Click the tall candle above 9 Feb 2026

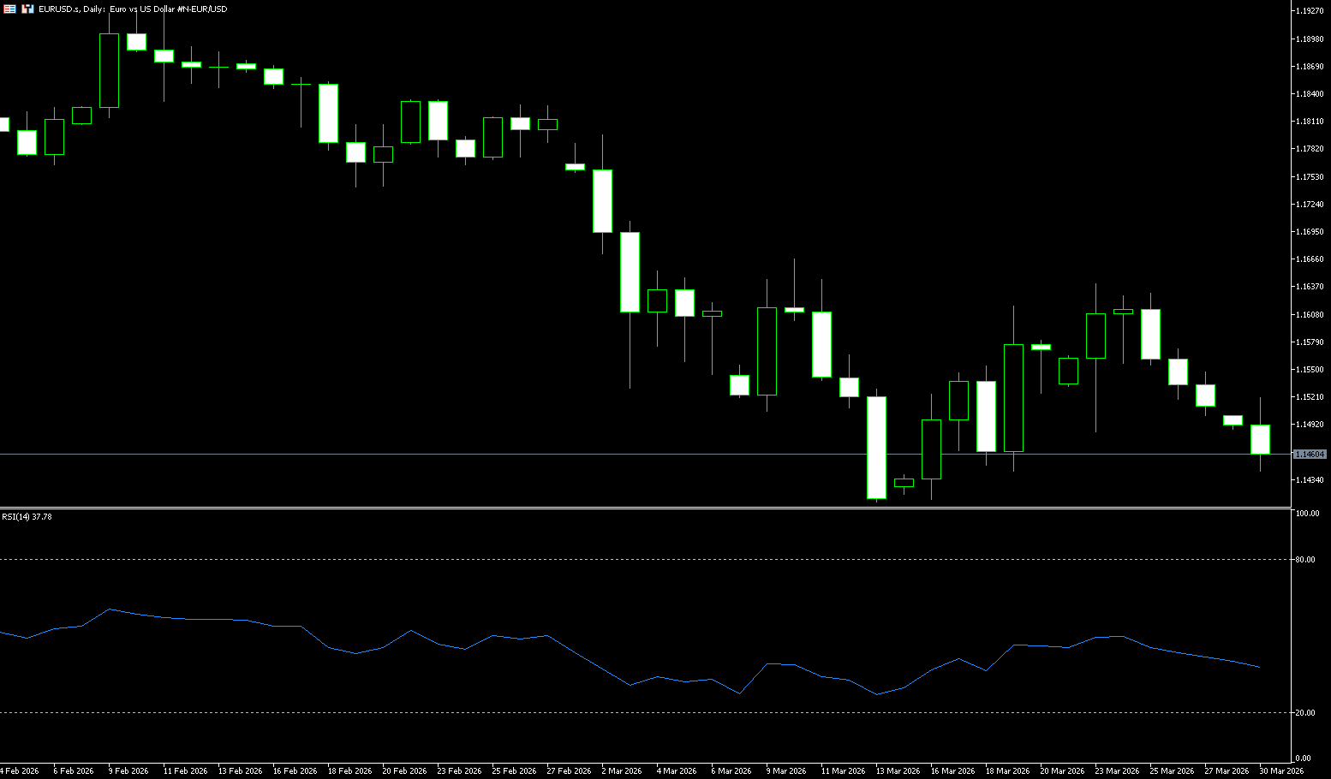(110, 70)
